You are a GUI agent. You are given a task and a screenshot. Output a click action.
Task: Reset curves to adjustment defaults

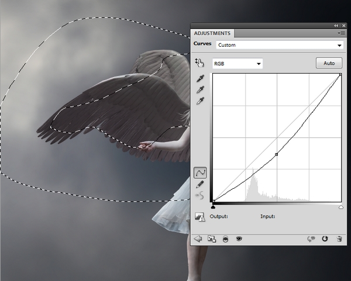[x=325, y=239]
